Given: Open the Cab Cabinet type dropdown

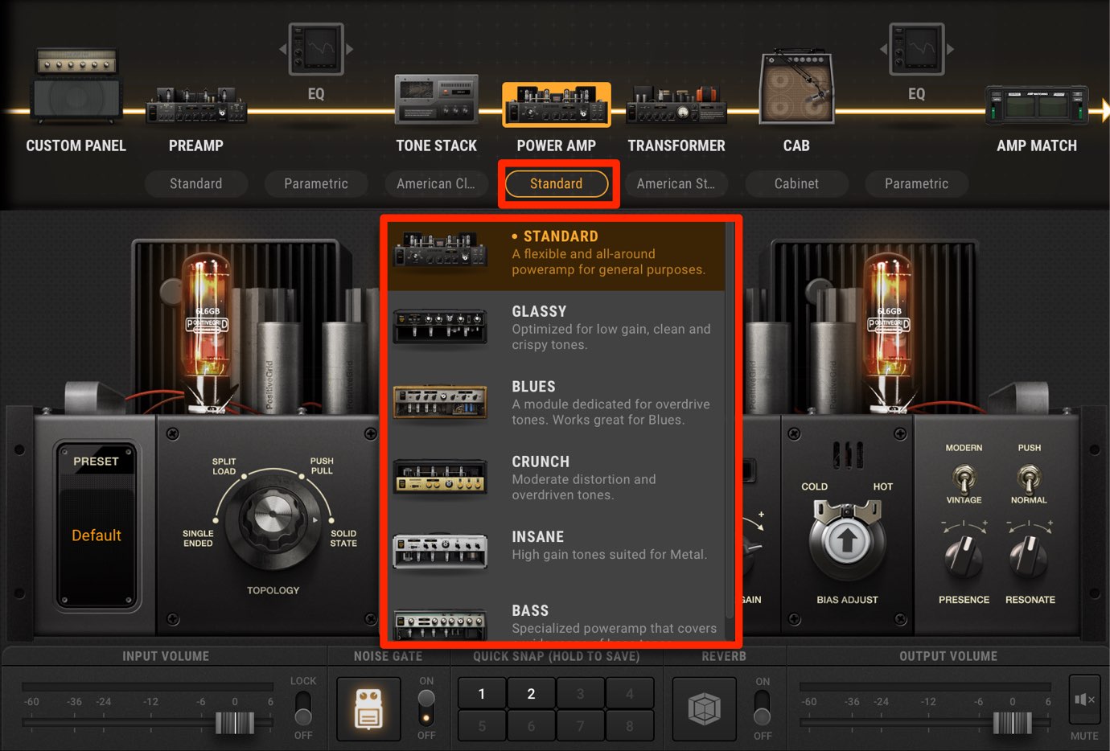Looking at the screenshot, I should tap(796, 183).
